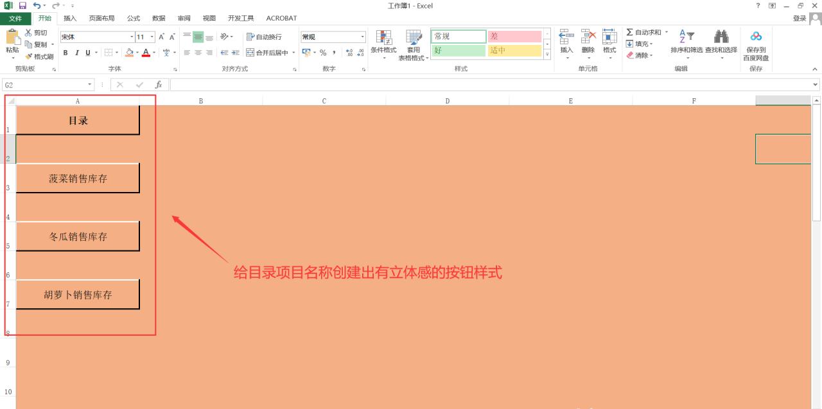The width and height of the screenshot is (822, 409).
Task: Click Wrap Text (自动换行) button
Action: pyautogui.click(x=264, y=37)
